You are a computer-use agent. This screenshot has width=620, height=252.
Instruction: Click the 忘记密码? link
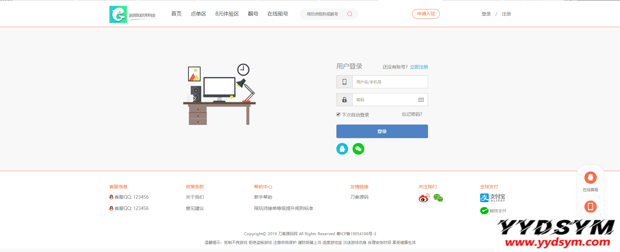point(412,114)
